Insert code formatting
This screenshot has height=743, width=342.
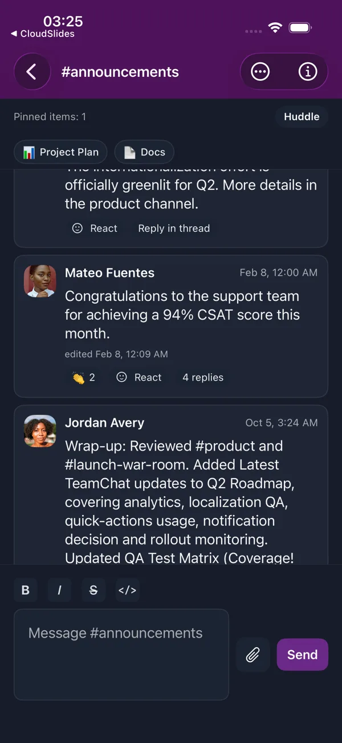point(128,590)
